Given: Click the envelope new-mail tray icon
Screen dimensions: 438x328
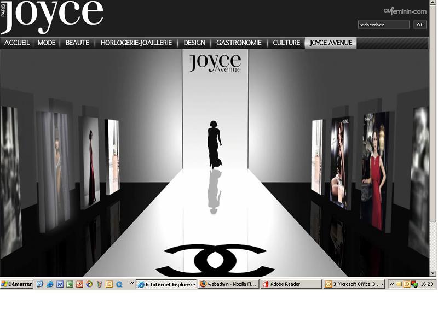Looking at the screenshot, I should click(x=399, y=284).
